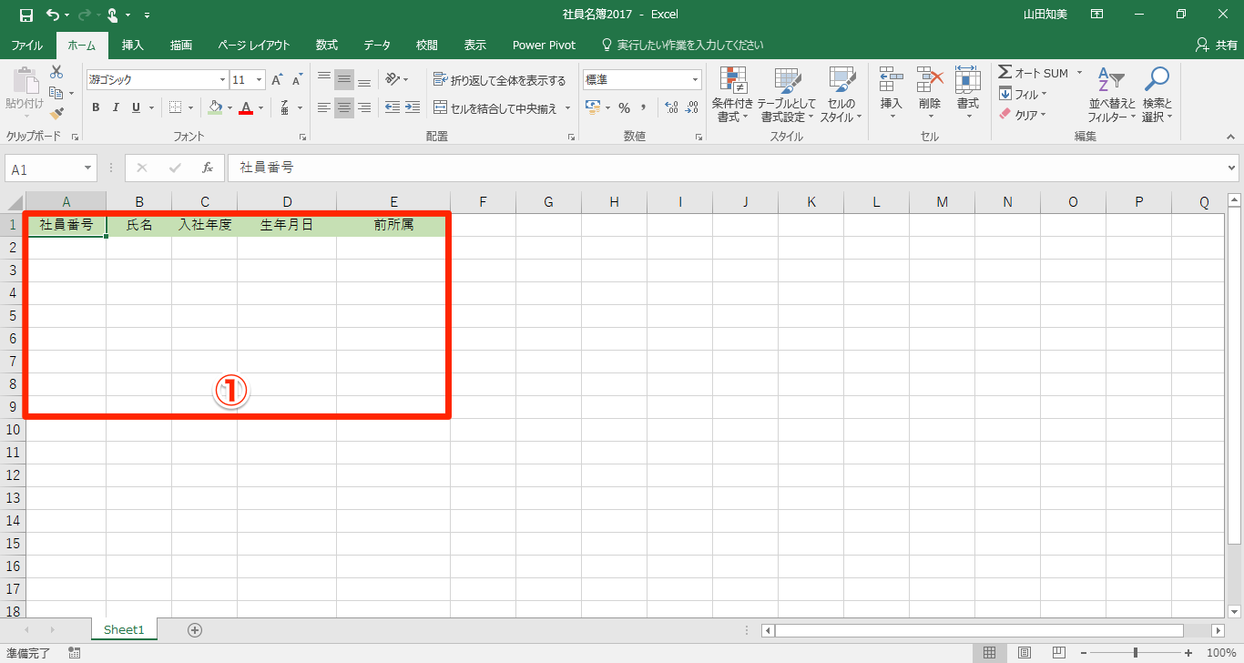Undo the last action in the quick access toolbar
The image size is (1244, 663).
tap(52, 15)
